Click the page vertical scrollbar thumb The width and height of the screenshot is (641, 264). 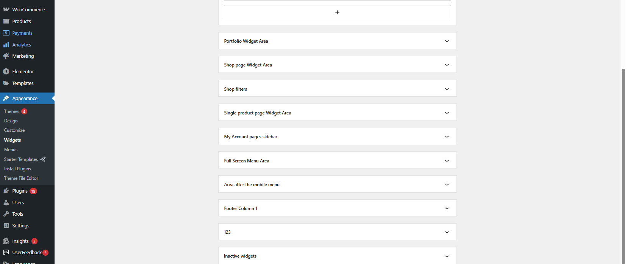(x=623, y=166)
